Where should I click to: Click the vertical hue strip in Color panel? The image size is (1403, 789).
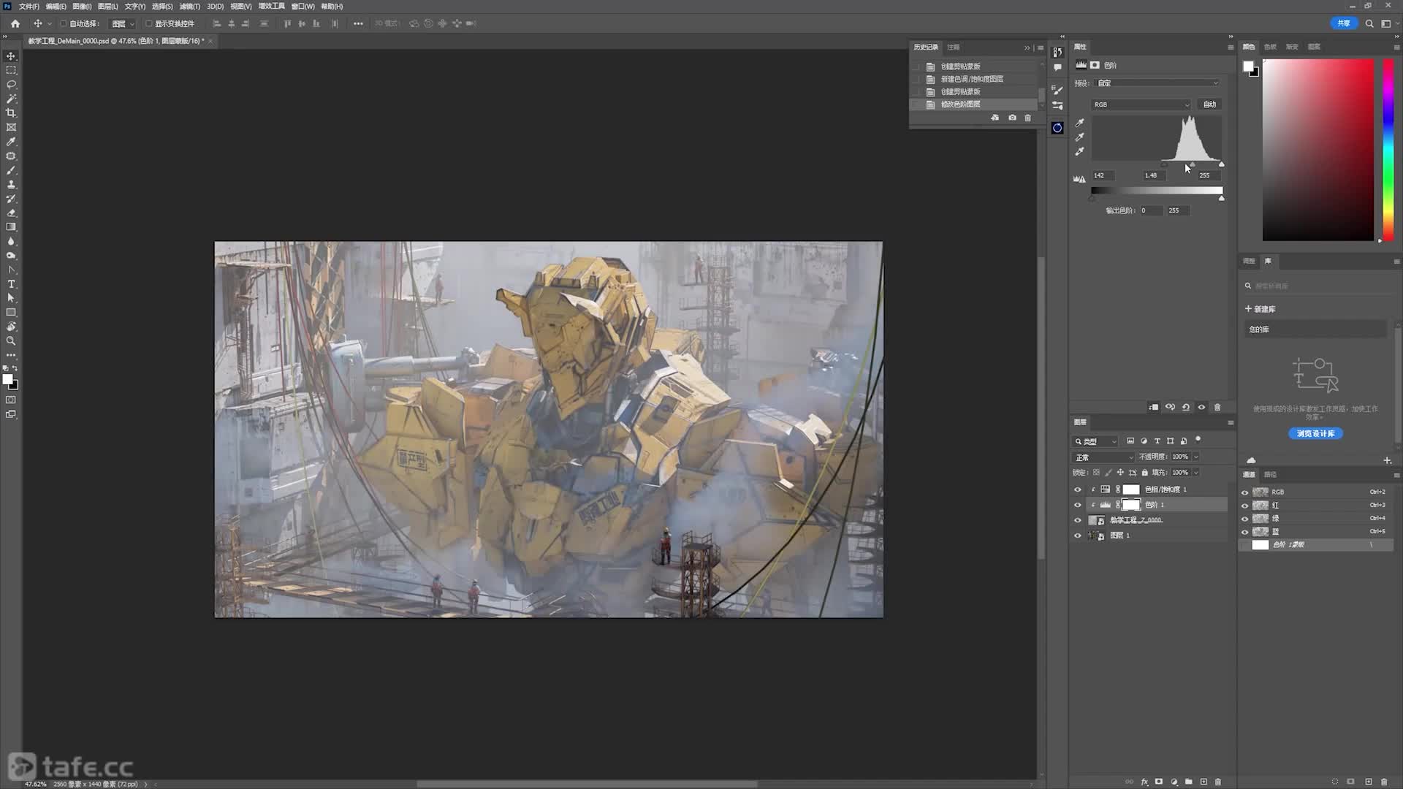[1387, 150]
